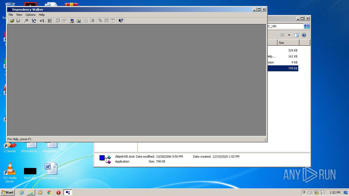Click Date created value 12/15/2020 1:52 PM
349x196 pixels.
click(226, 157)
